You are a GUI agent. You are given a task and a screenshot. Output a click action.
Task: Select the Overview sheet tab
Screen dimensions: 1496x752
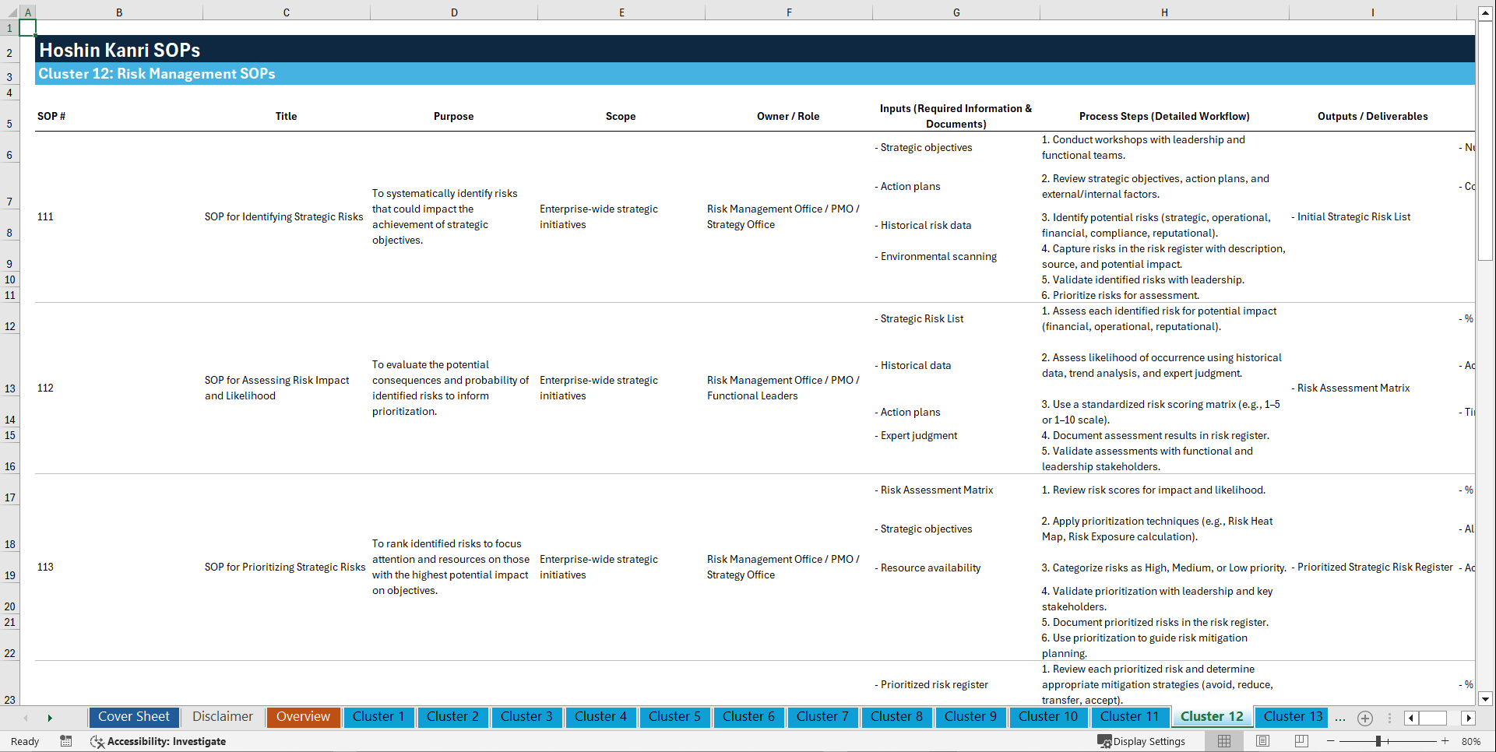[303, 717]
